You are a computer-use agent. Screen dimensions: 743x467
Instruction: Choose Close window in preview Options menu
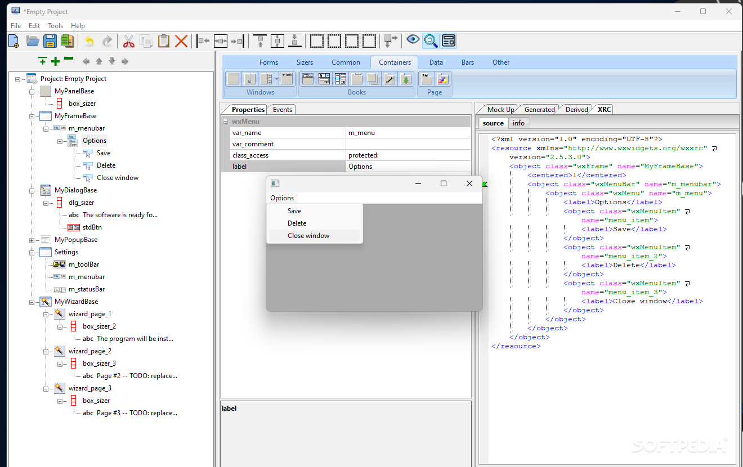(x=315, y=236)
